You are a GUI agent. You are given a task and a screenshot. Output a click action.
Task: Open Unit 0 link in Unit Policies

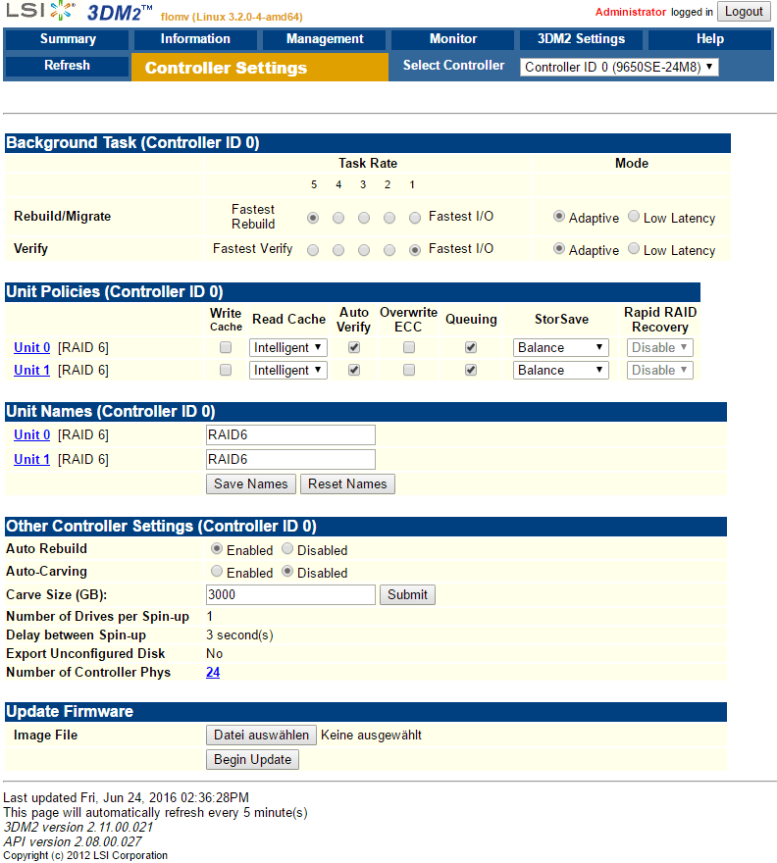click(32, 348)
